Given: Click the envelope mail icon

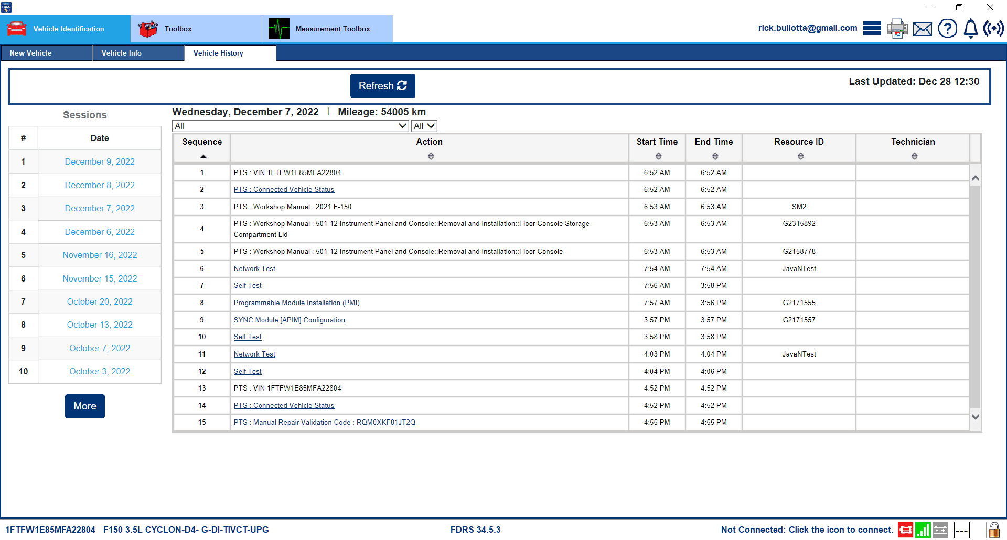Looking at the screenshot, I should [x=922, y=29].
